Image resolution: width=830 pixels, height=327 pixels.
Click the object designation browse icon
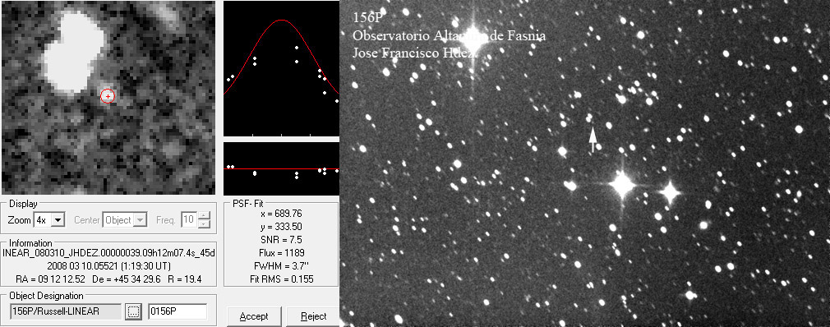pos(133,311)
